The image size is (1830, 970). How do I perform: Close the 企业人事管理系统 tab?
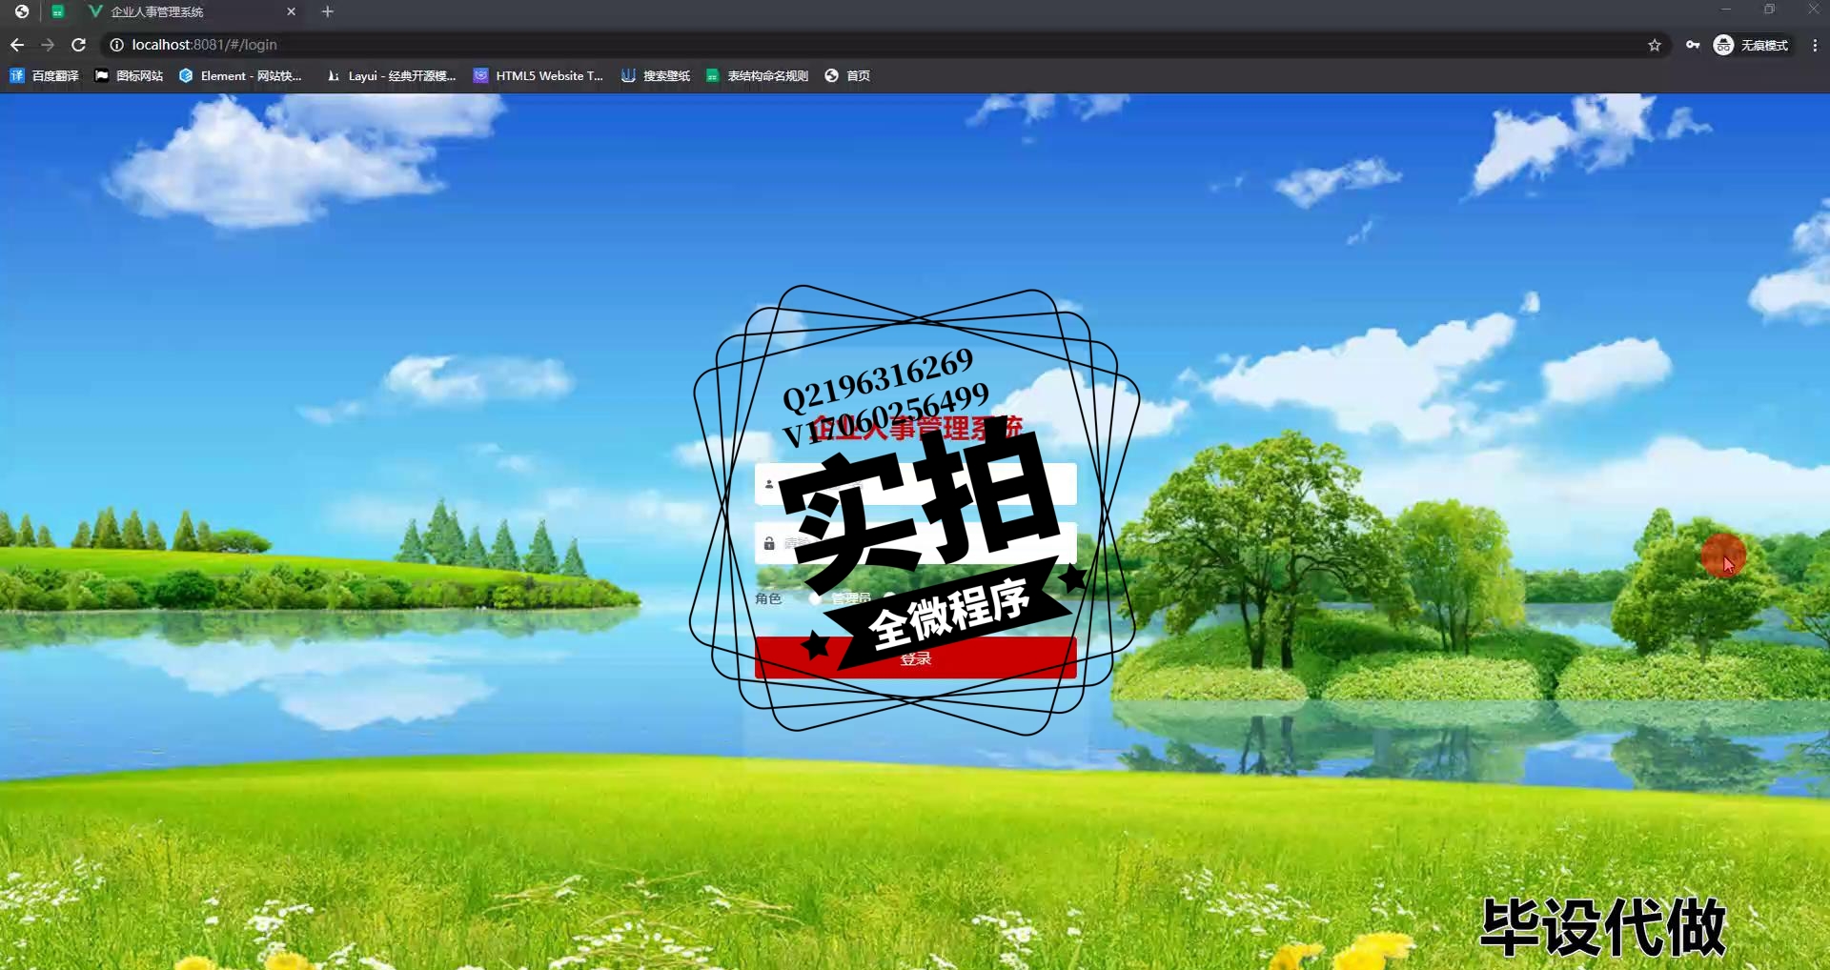[291, 11]
